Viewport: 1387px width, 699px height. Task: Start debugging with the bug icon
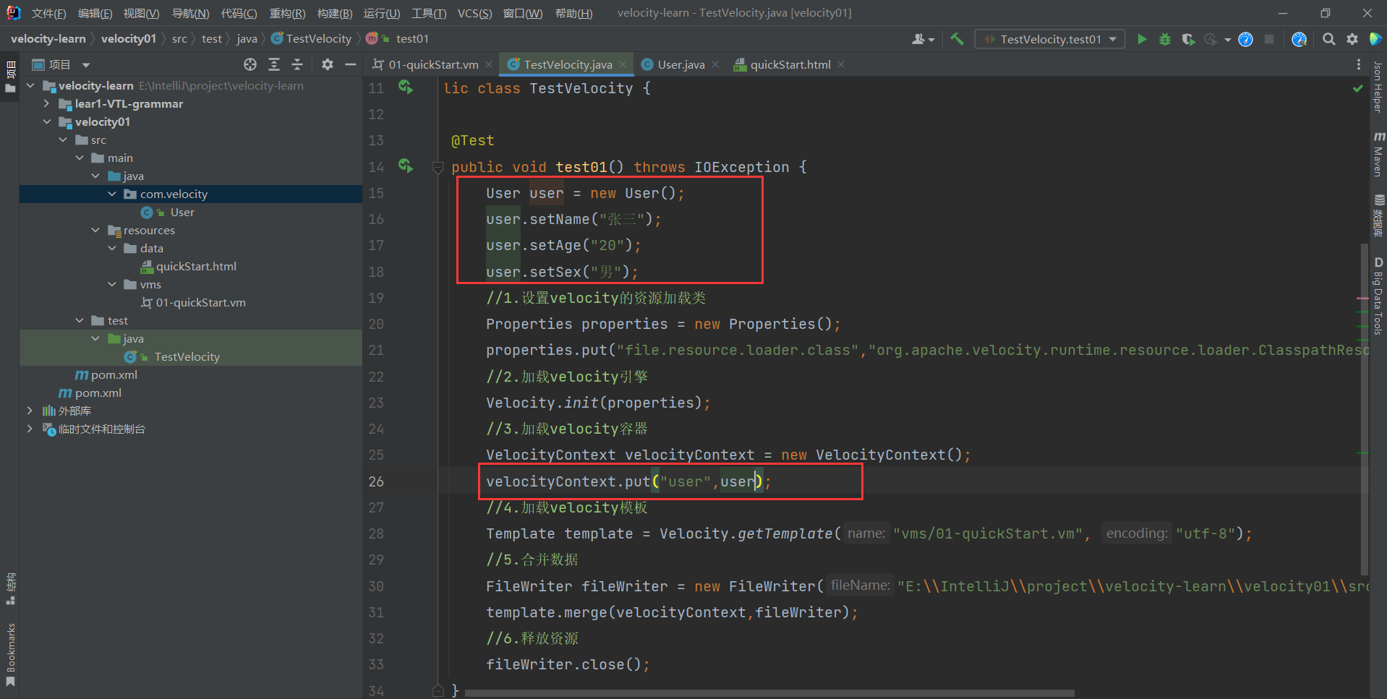[x=1164, y=39]
